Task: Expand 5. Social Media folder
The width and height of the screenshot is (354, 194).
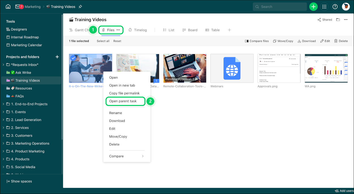Action: click(x=3, y=167)
